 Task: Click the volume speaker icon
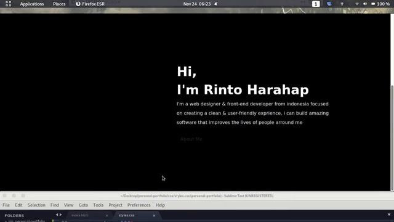365,4
